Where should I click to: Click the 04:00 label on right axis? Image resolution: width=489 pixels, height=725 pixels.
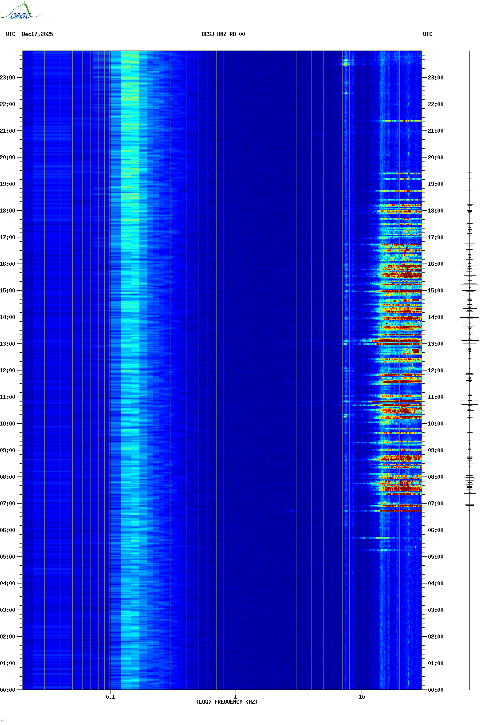click(435, 583)
